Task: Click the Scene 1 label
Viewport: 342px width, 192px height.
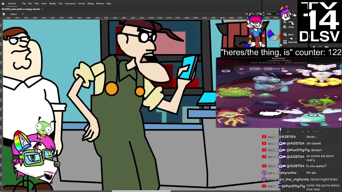Action: 13,14
